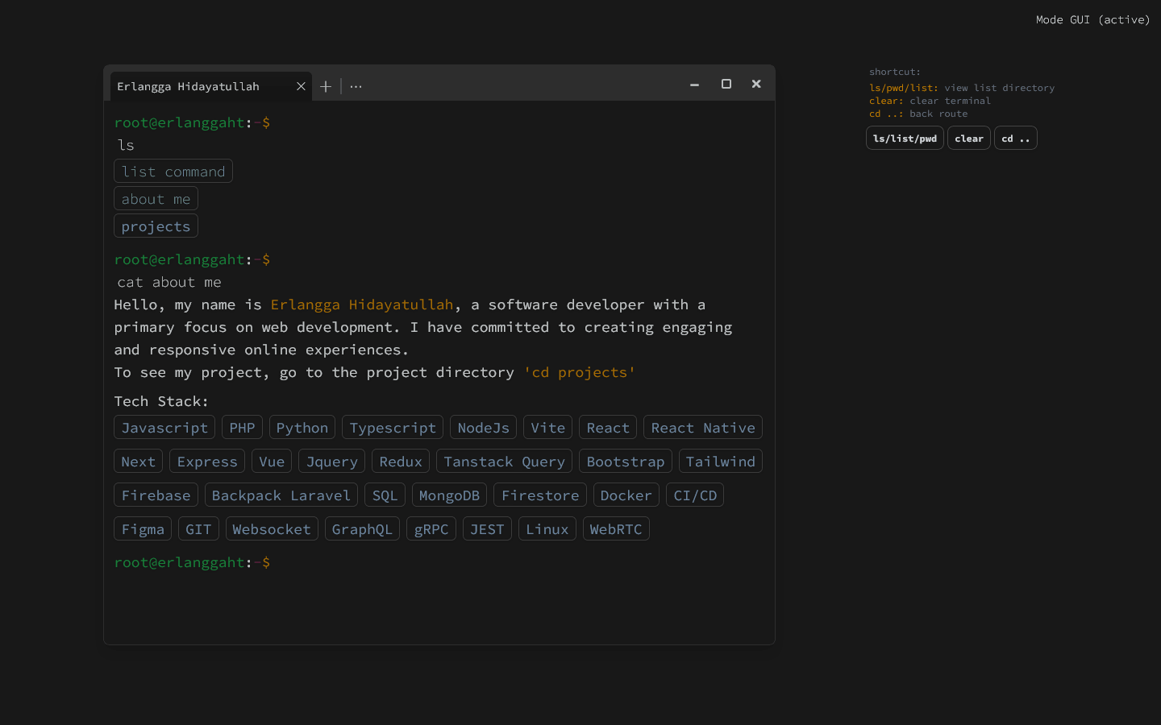
Task: Click the MongoDB tech tag
Action: point(449,495)
